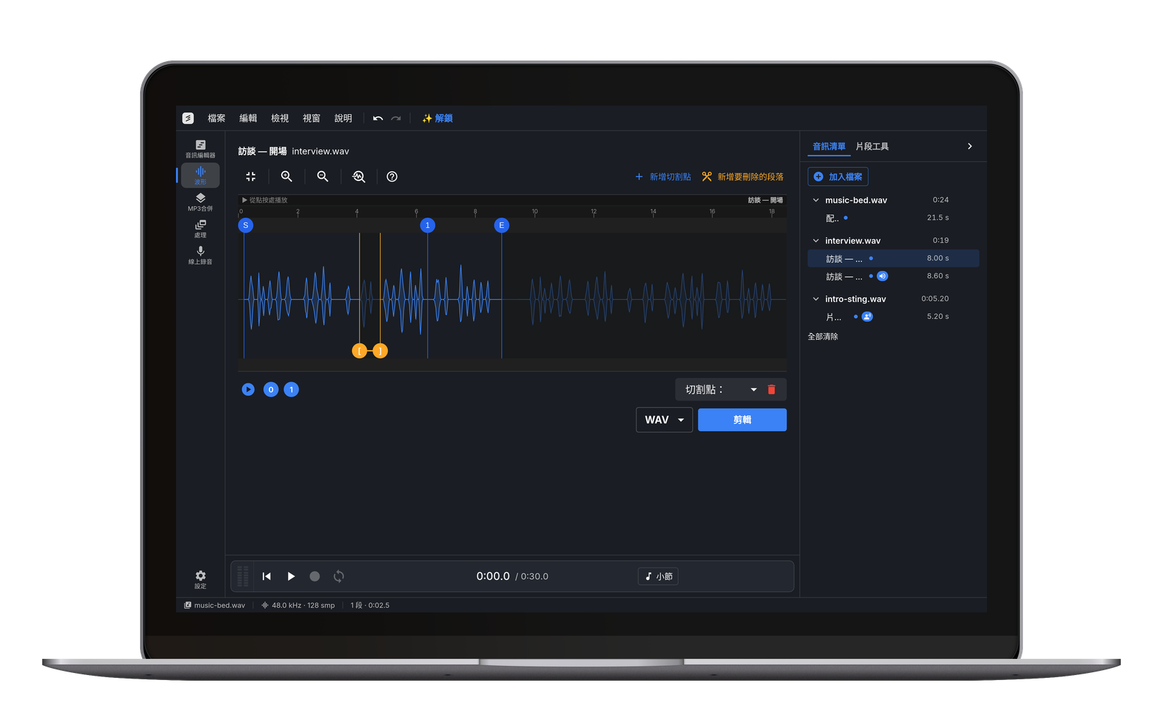This screenshot has width=1163, height=718.
Task: Collapse the interview.wav file group
Action: [816, 241]
